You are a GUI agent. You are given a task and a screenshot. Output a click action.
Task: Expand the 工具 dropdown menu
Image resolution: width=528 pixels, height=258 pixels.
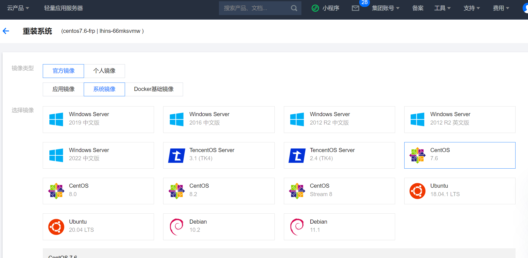[x=442, y=8]
